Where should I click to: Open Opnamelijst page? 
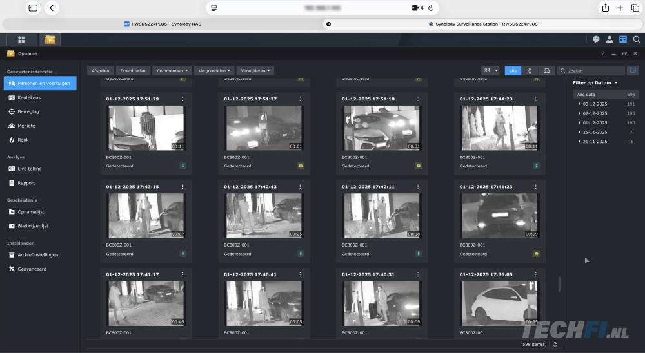40,212
